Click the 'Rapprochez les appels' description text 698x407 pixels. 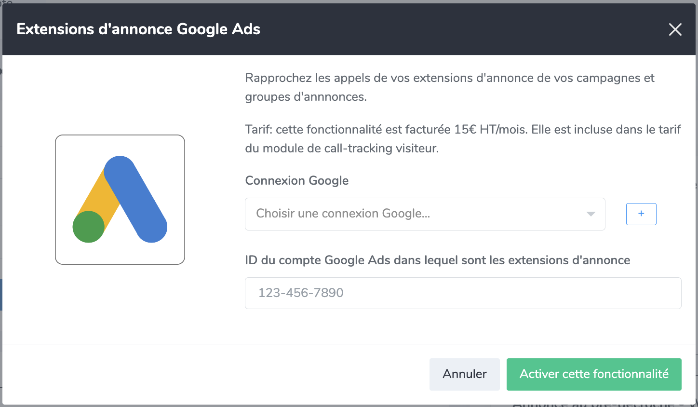[450, 87]
